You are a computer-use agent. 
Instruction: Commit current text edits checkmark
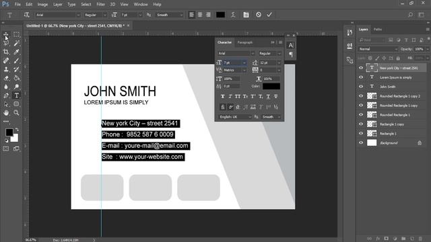click(x=269, y=15)
